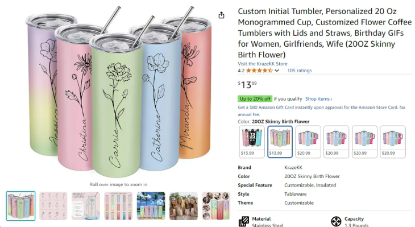Choose the last $20.99 tumbler option
The image size is (415, 227).
[x=392, y=142]
